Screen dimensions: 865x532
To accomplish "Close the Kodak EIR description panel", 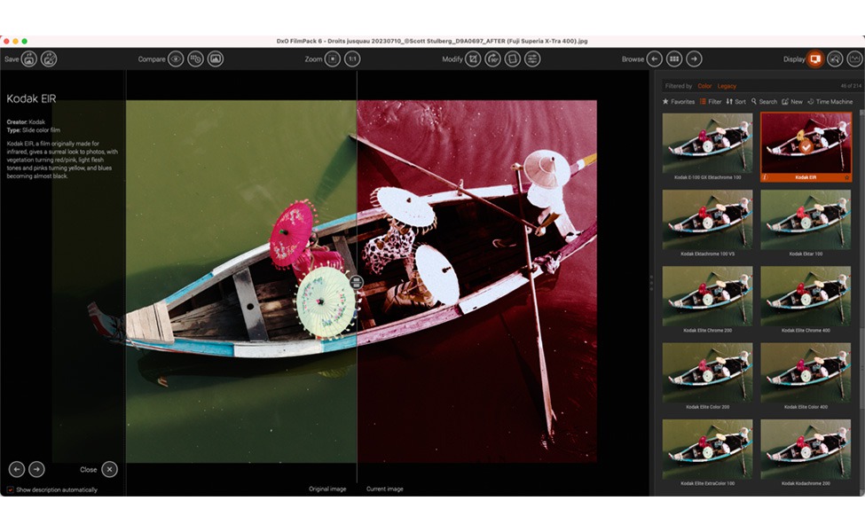I will (109, 469).
